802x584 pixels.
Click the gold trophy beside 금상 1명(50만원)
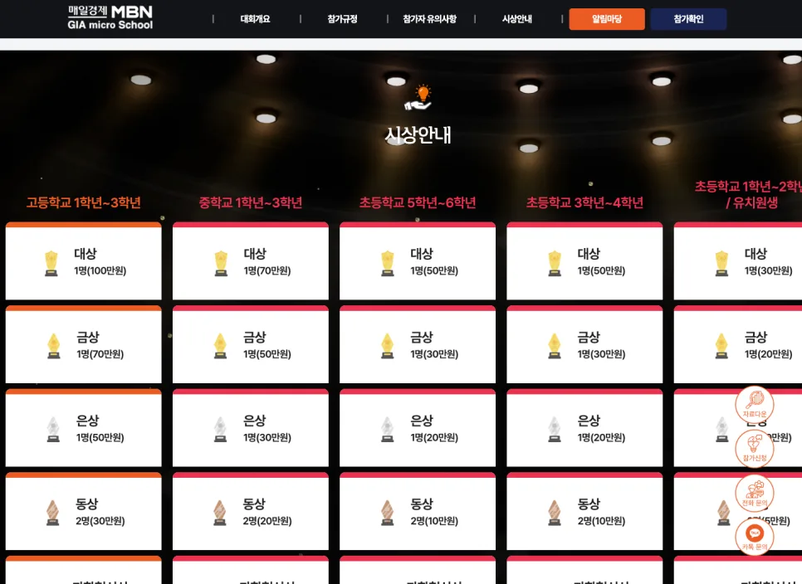coord(221,346)
